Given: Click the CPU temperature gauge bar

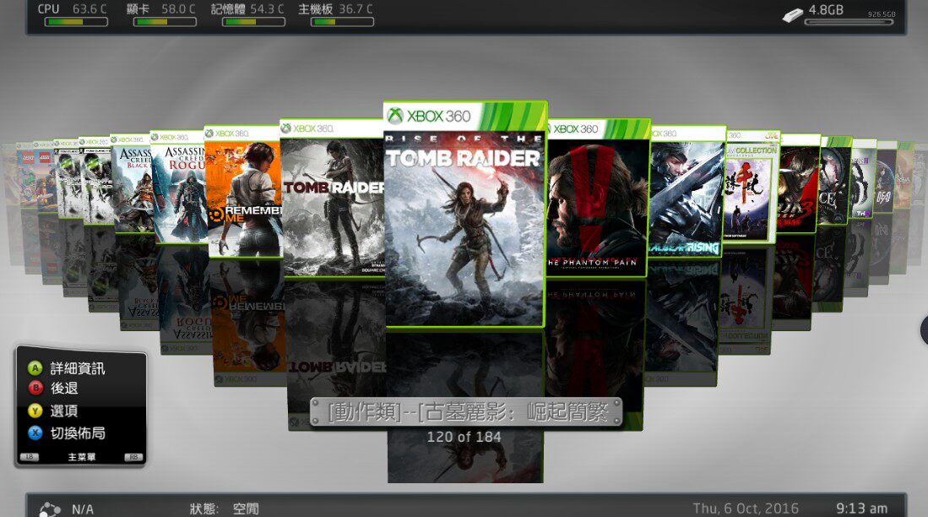Looking at the screenshot, I should click(76, 22).
